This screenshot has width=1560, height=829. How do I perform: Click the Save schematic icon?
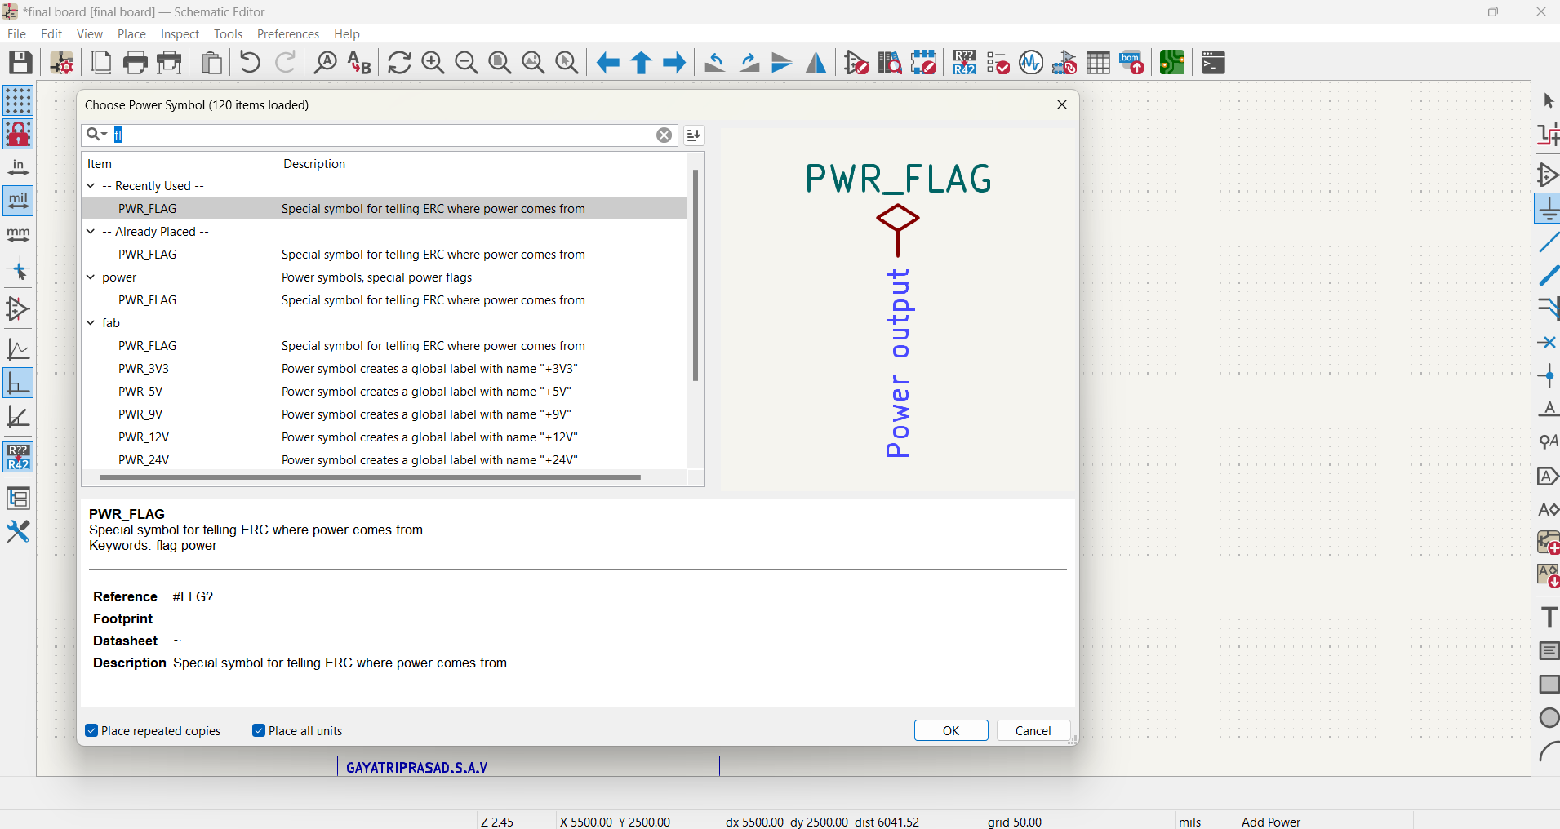(20, 62)
